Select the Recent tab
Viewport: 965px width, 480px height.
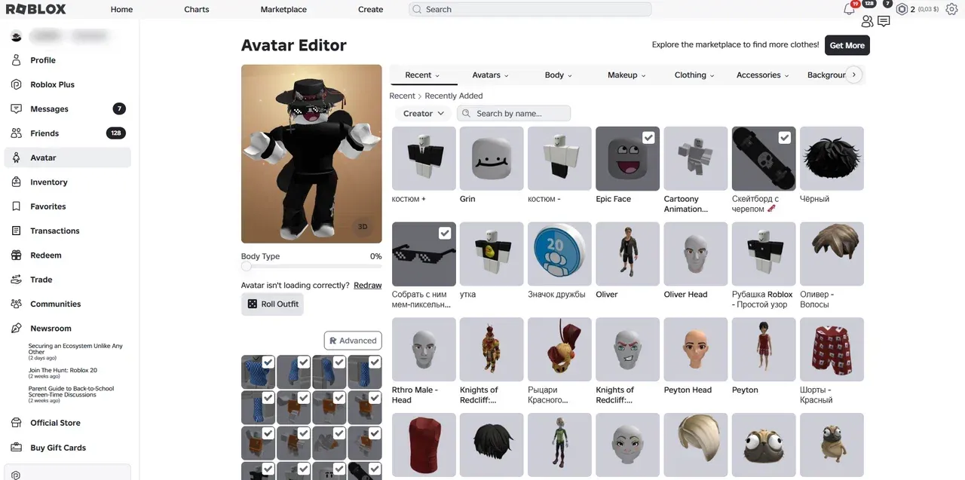pyautogui.click(x=422, y=75)
